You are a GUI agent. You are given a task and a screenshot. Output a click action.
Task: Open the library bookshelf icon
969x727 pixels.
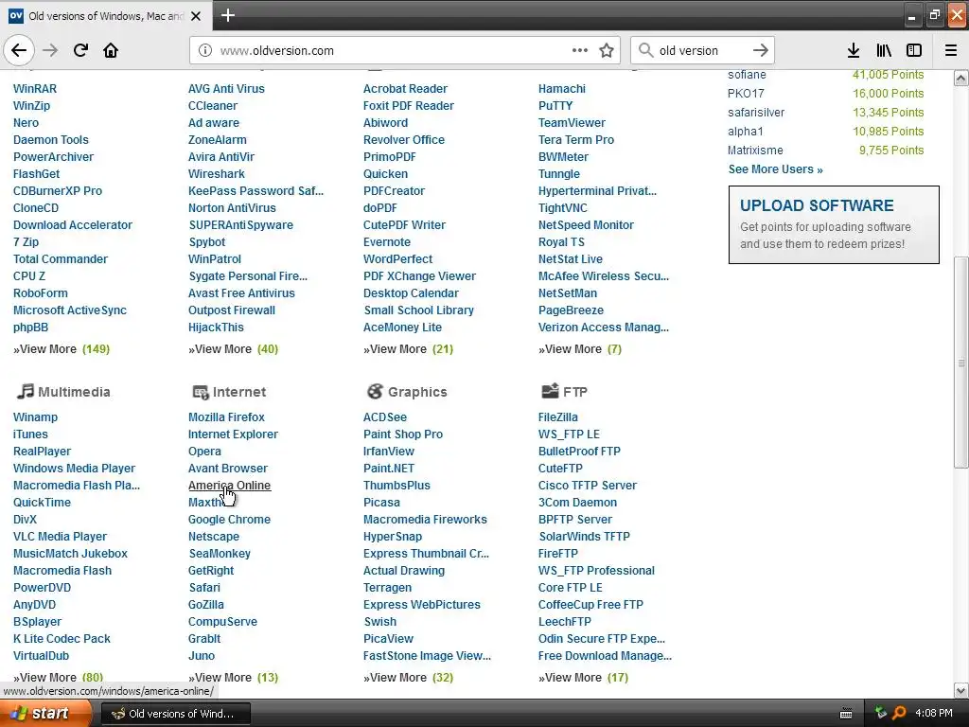pyautogui.click(x=884, y=50)
